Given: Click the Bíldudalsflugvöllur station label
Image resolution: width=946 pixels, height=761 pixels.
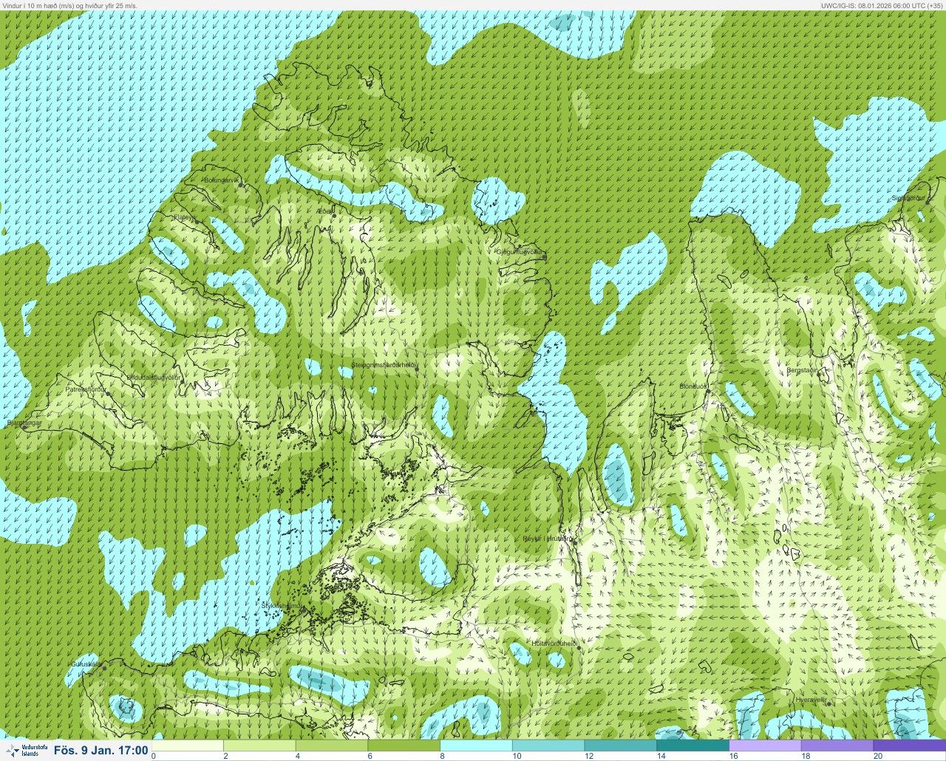Looking at the screenshot, I should [154, 378].
